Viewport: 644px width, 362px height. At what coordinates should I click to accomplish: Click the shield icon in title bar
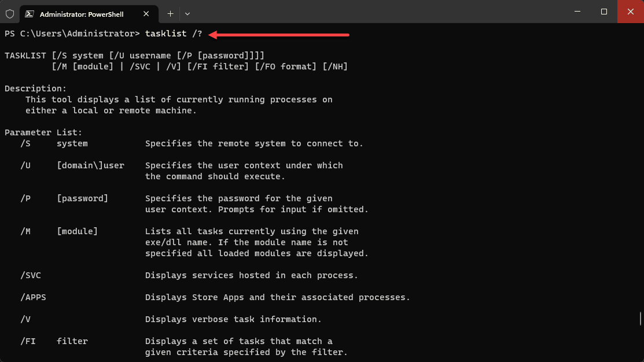click(10, 14)
